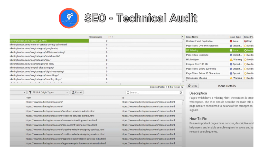
Task: Click the High priority icon for Exact Duplicates
Action: coord(245,41)
